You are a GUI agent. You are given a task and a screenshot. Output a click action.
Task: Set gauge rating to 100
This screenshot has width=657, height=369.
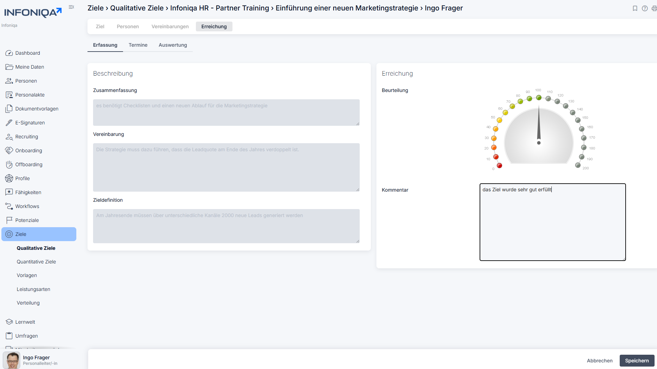pyautogui.click(x=539, y=98)
